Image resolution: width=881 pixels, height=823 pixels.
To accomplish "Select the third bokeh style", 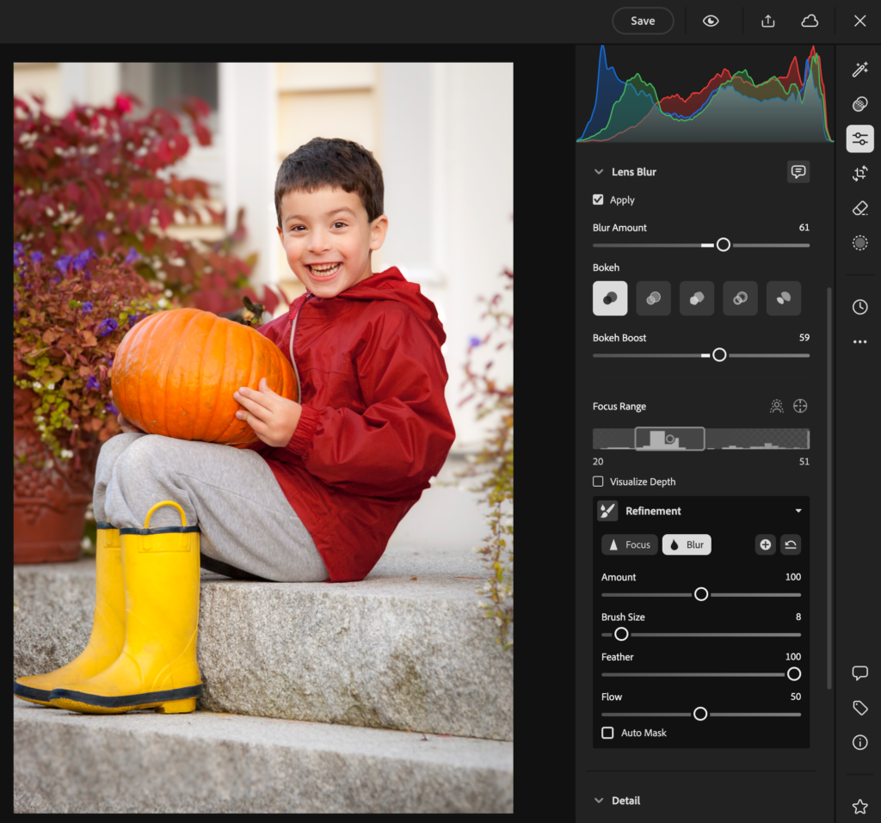I will pos(697,298).
